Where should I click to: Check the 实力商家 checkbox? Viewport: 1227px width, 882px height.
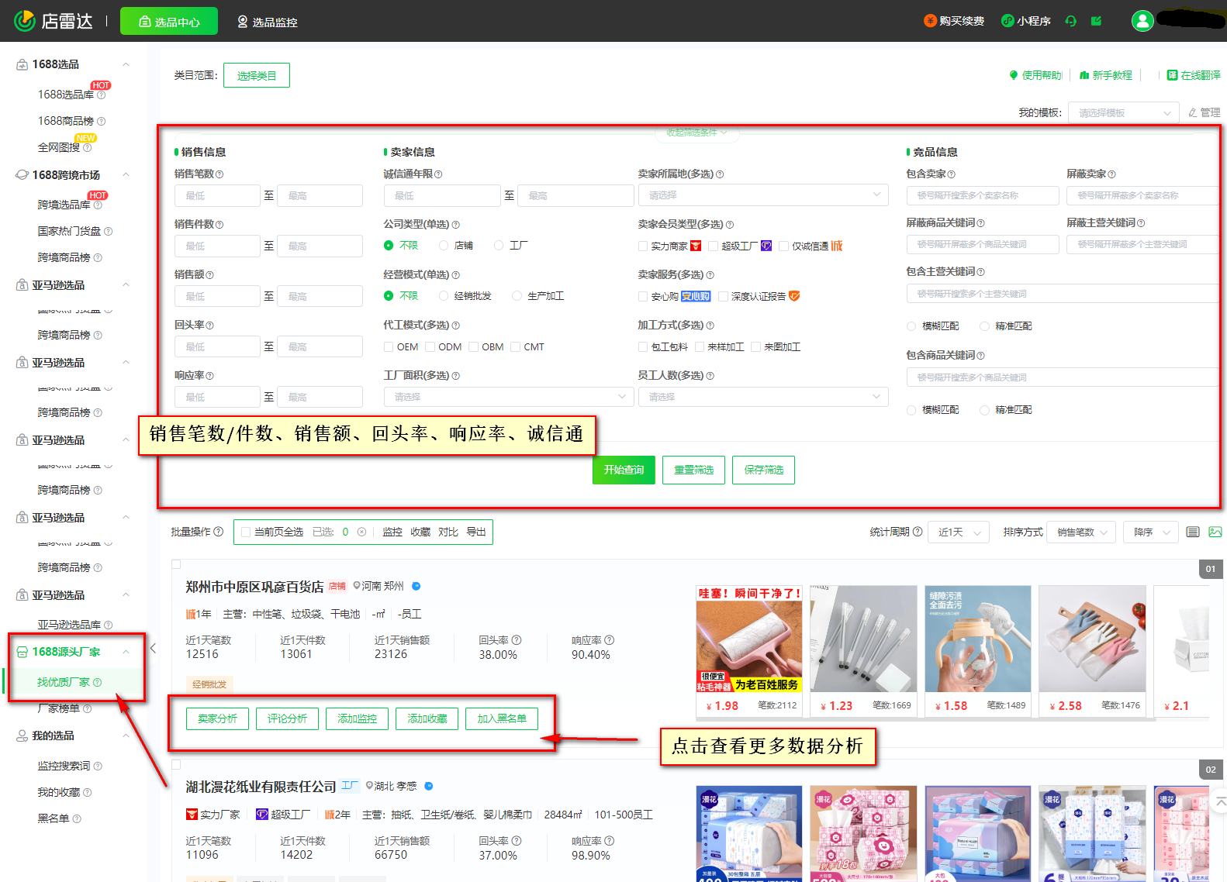point(643,246)
